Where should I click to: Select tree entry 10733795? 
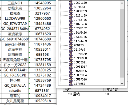81,20
